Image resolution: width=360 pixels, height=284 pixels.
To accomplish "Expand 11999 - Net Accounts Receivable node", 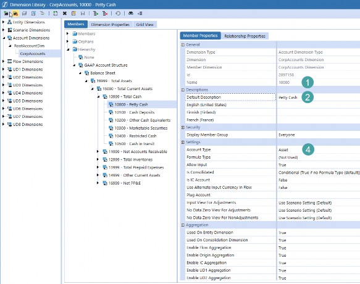I will (x=98, y=151).
